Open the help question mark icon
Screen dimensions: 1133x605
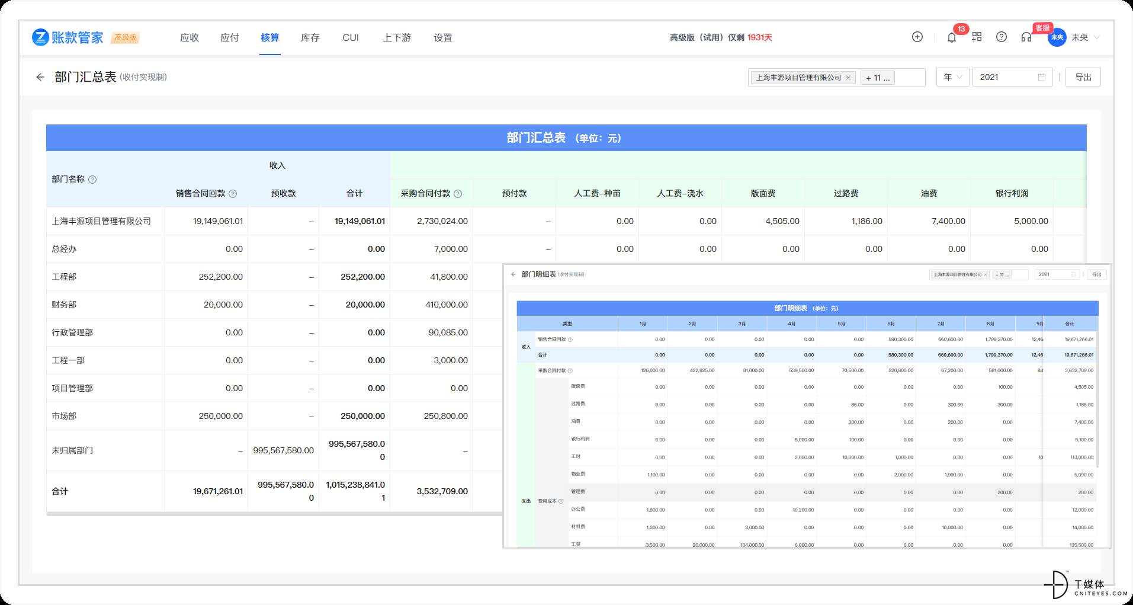coord(1001,37)
